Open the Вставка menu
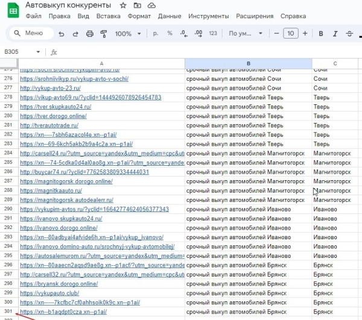 (108, 16)
